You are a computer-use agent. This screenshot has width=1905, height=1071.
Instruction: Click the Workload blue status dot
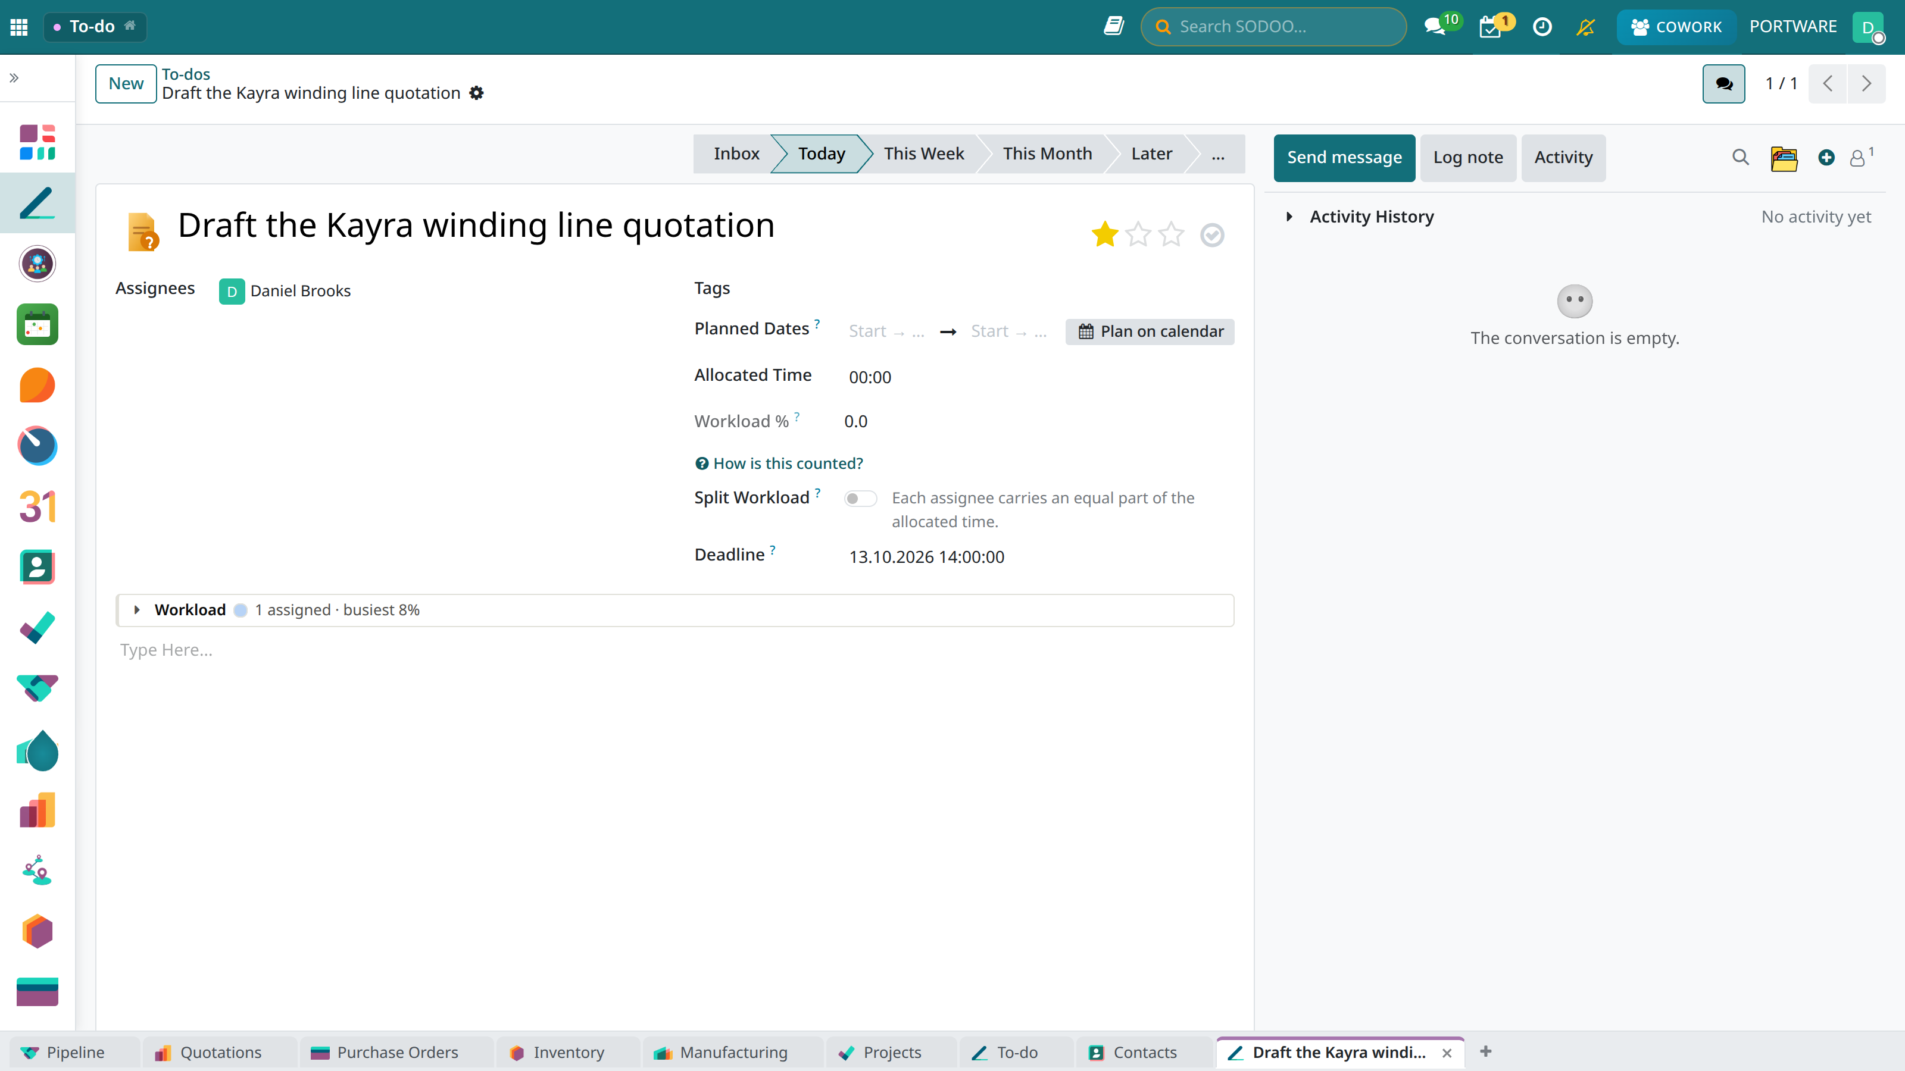pos(241,610)
